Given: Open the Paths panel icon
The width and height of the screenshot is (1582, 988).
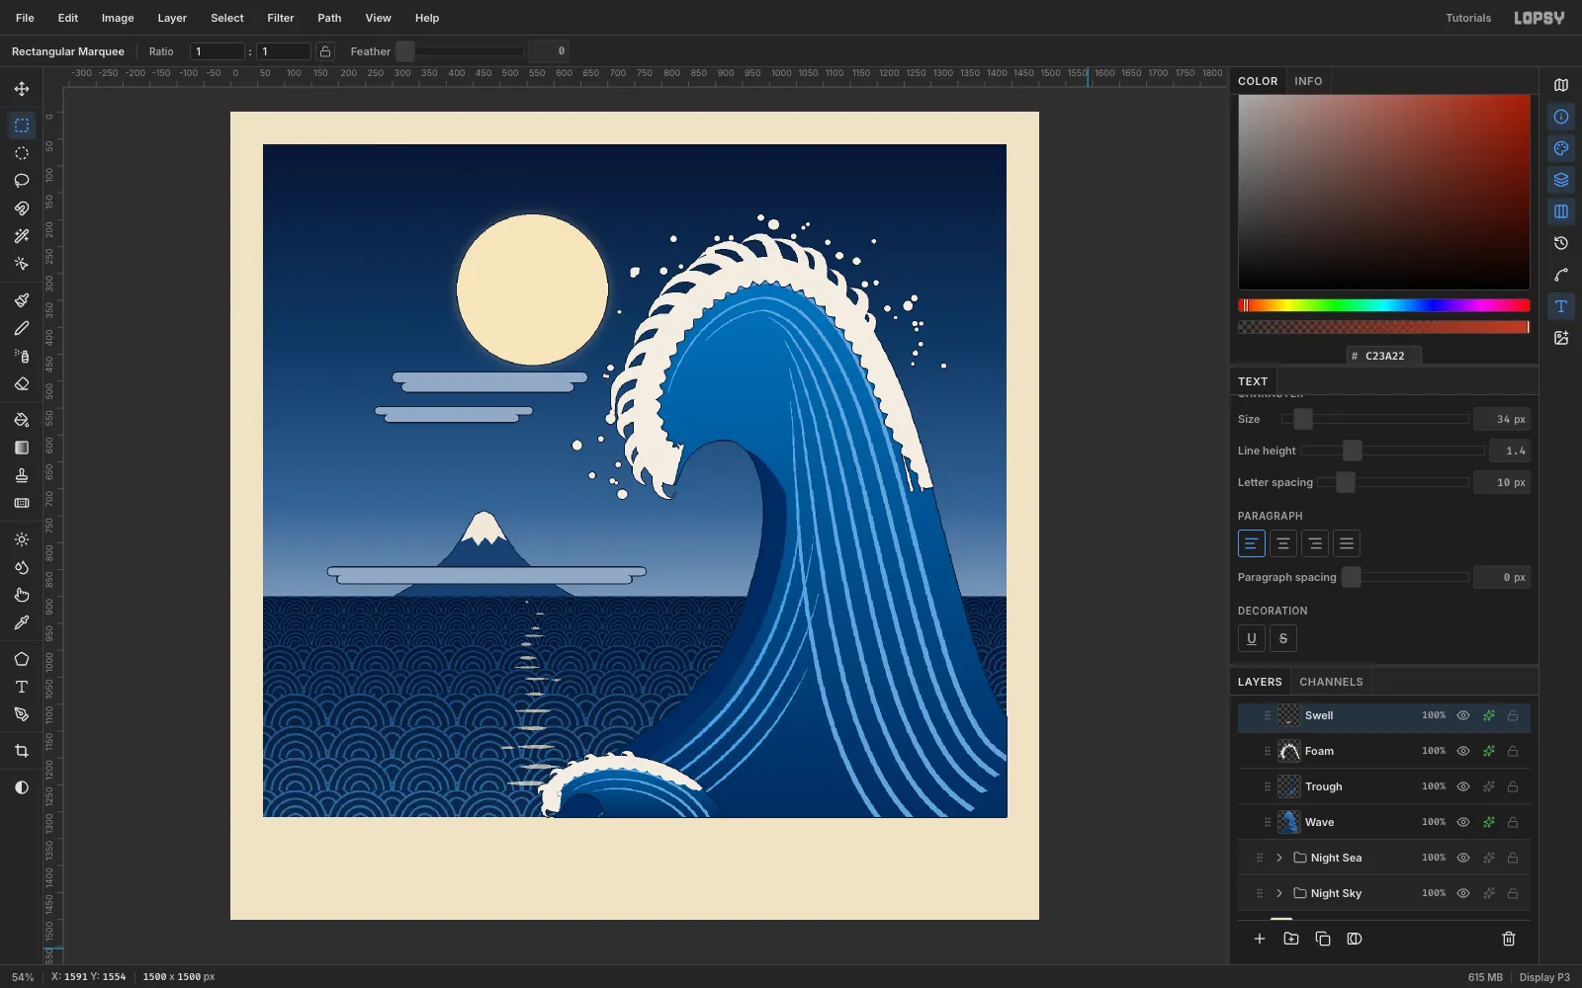Looking at the screenshot, I should pos(1561,275).
